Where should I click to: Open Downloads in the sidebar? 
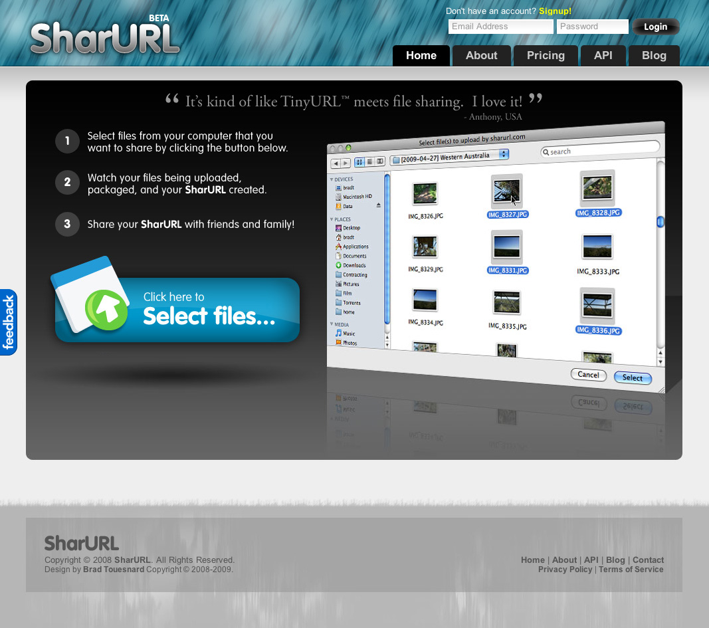point(350,265)
